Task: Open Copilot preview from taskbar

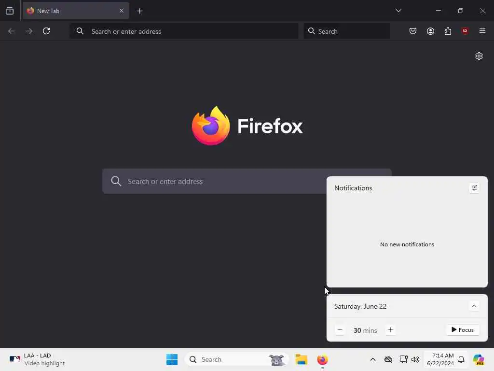Action: pyautogui.click(x=479, y=359)
